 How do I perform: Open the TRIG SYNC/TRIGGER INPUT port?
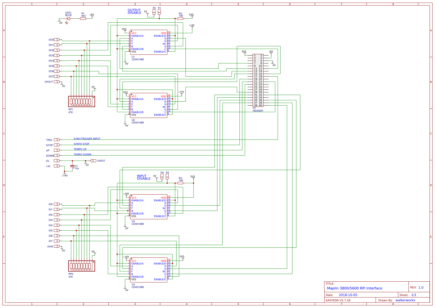click(x=57, y=140)
